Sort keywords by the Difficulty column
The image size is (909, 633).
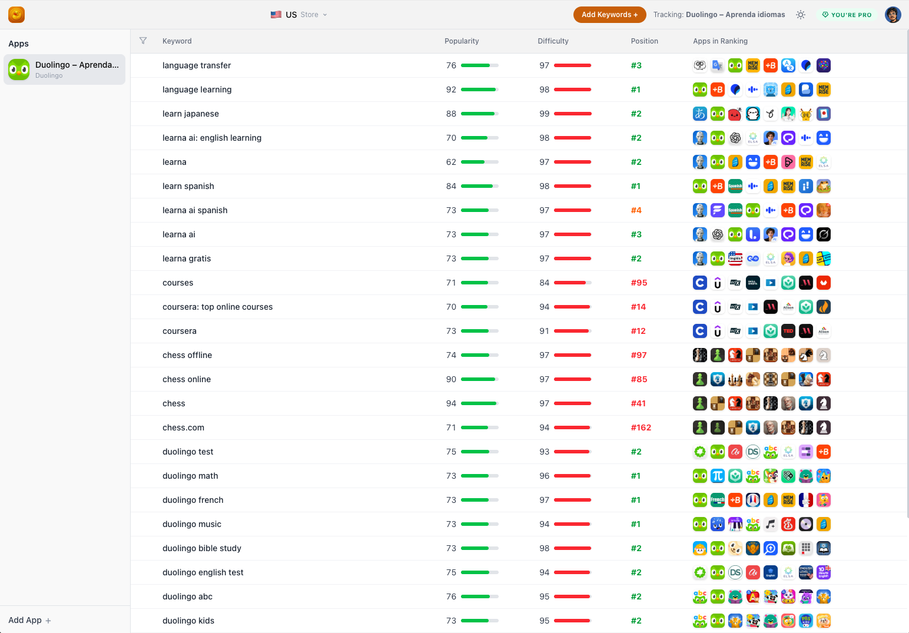tap(553, 41)
